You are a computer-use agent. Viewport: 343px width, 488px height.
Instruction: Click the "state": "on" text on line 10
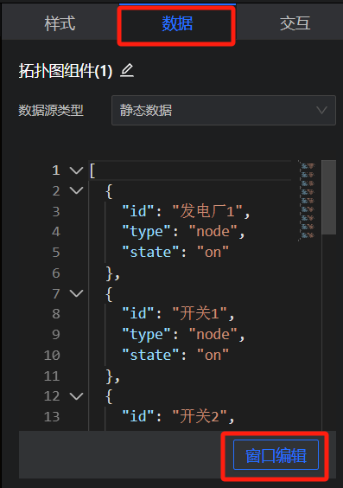(x=175, y=355)
